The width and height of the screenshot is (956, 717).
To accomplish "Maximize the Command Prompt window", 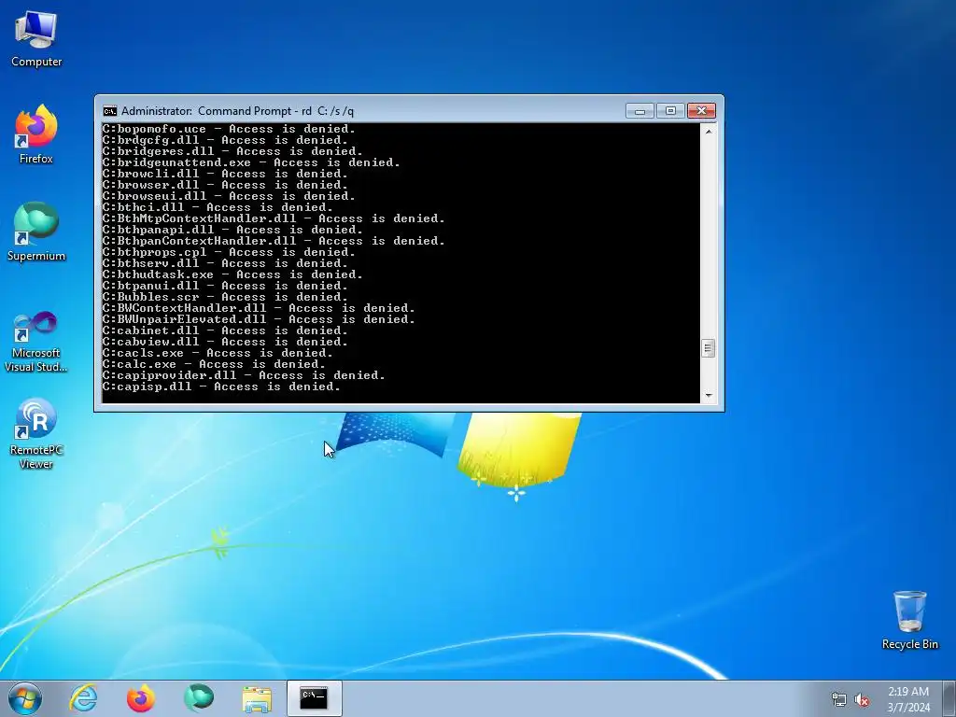I will pyautogui.click(x=670, y=111).
